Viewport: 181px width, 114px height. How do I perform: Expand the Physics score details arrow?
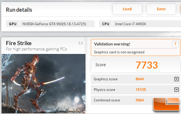tap(177, 90)
